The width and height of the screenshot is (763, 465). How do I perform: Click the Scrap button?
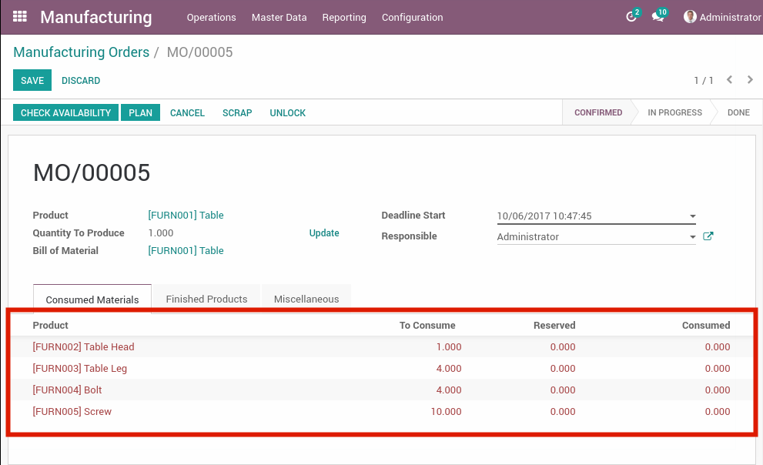(237, 113)
